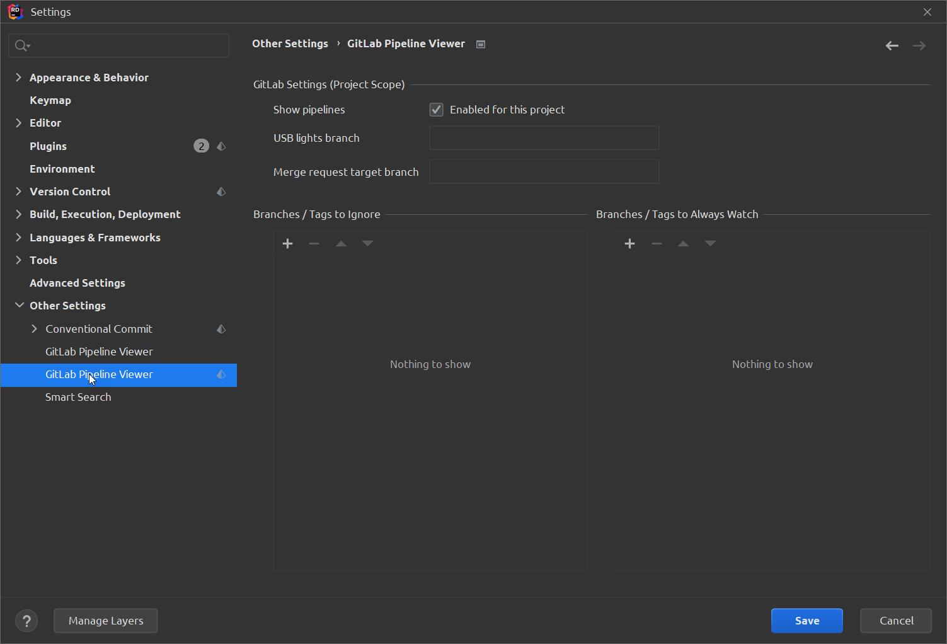Open help with the question mark button

pos(26,621)
